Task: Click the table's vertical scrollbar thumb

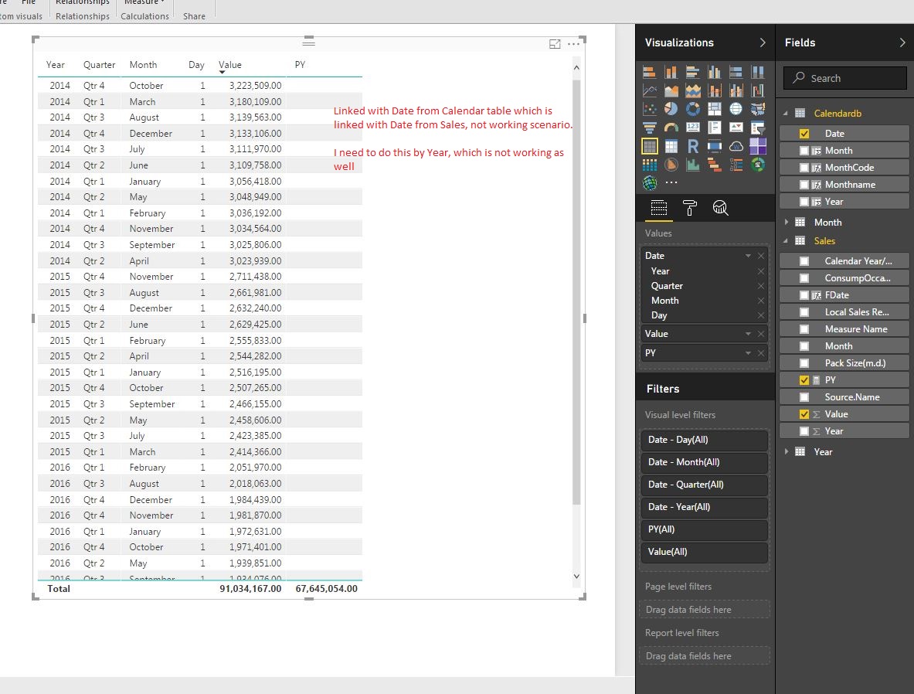Action: click(x=576, y=291)
